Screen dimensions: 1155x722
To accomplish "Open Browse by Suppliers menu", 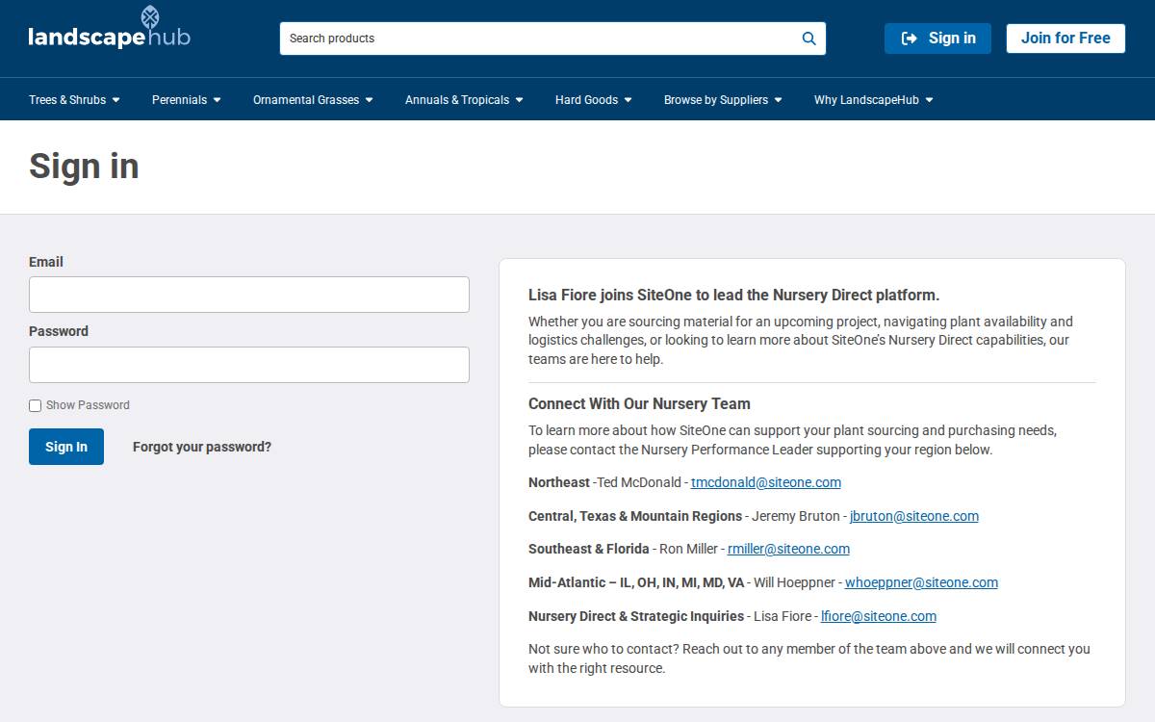I will (723, 99).
